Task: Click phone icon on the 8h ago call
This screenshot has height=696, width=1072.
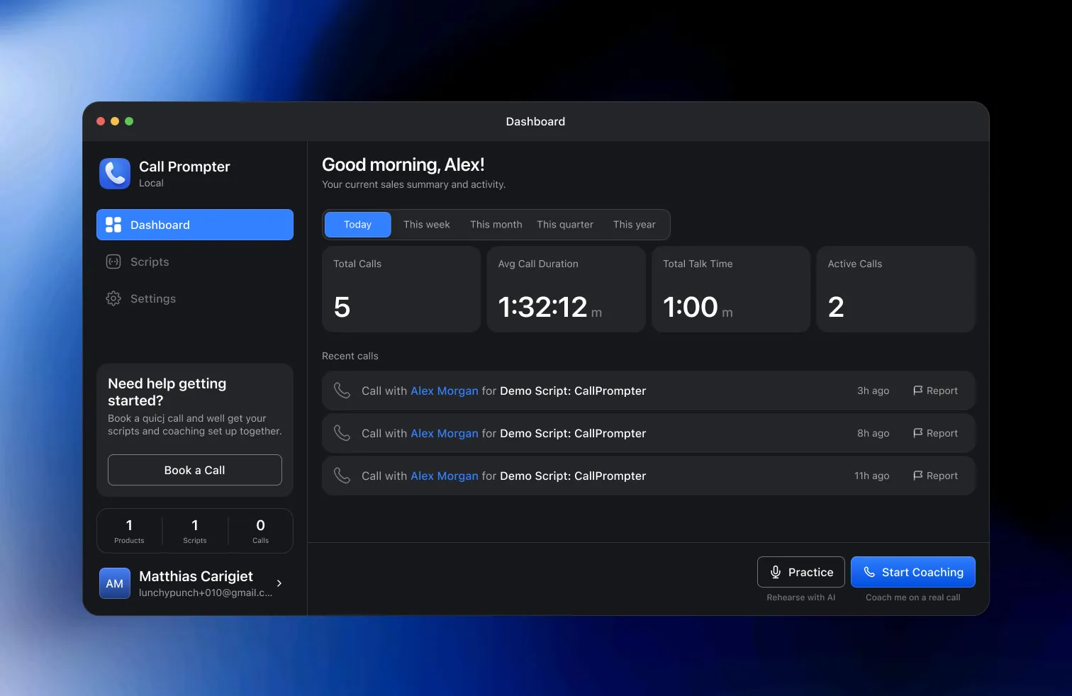Action: click(x=342, y=433)
